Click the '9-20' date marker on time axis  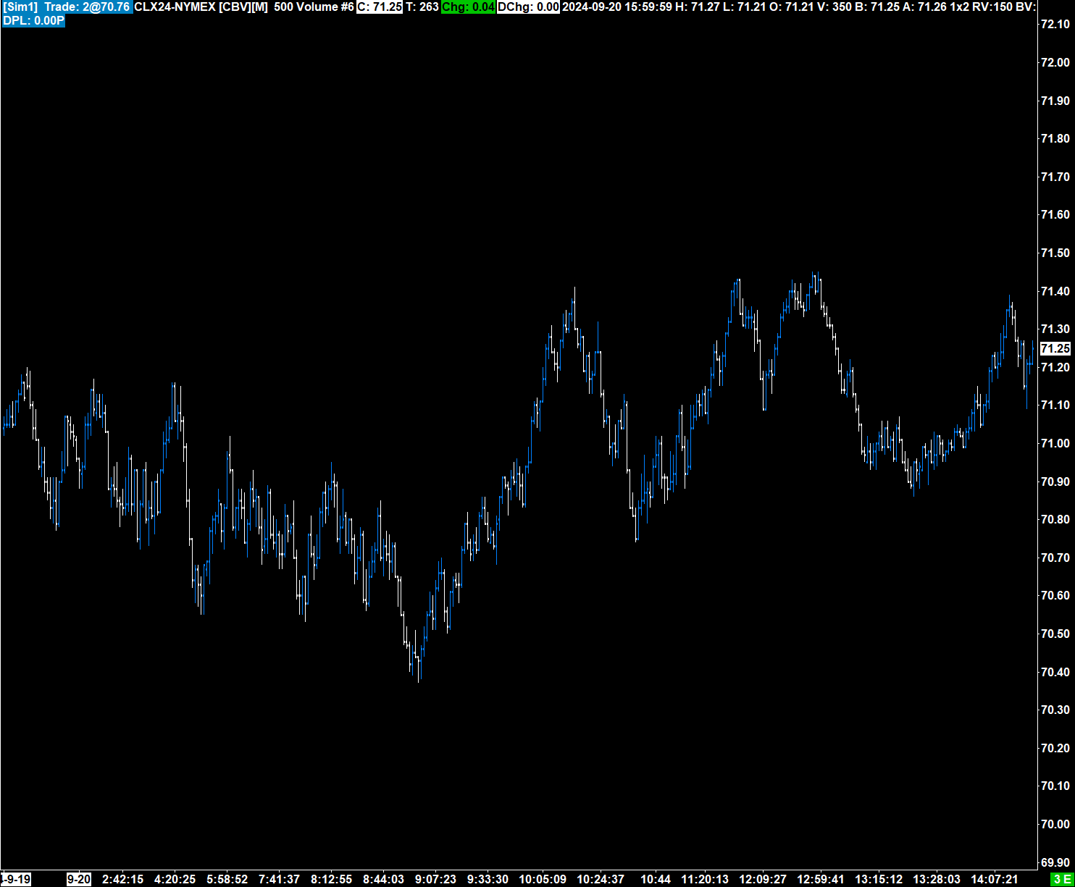point(79,879)
